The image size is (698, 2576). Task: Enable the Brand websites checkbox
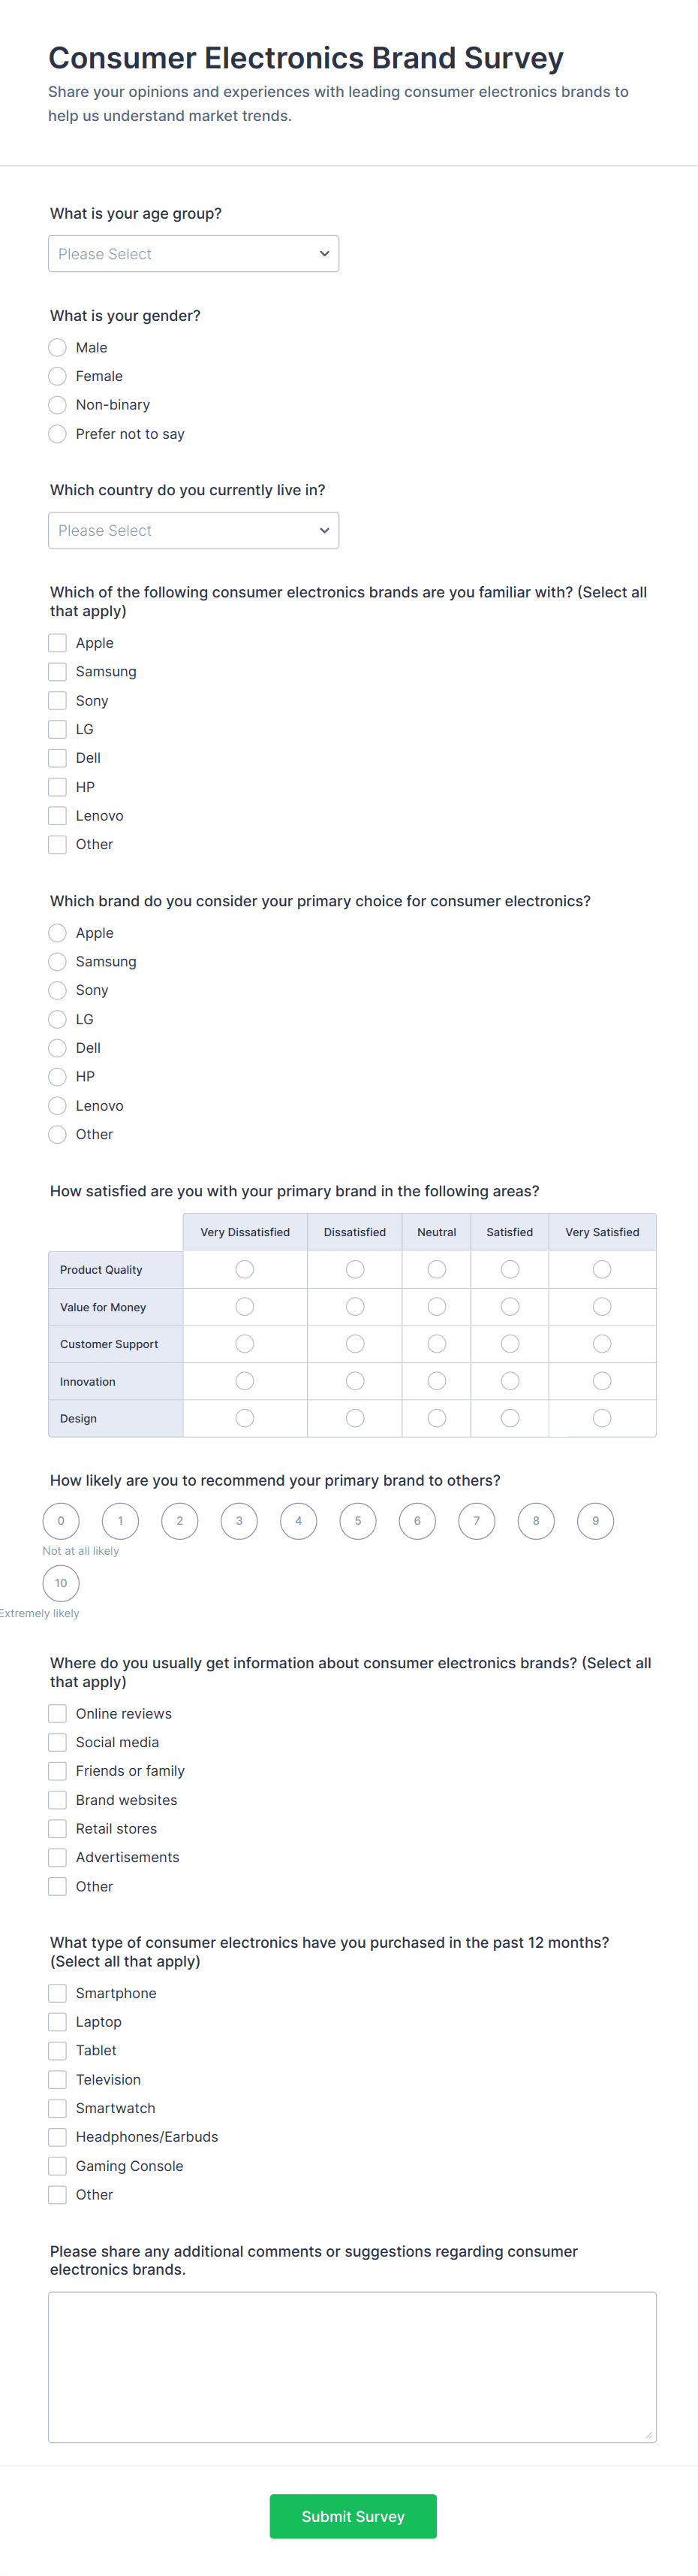[58, 1800]
